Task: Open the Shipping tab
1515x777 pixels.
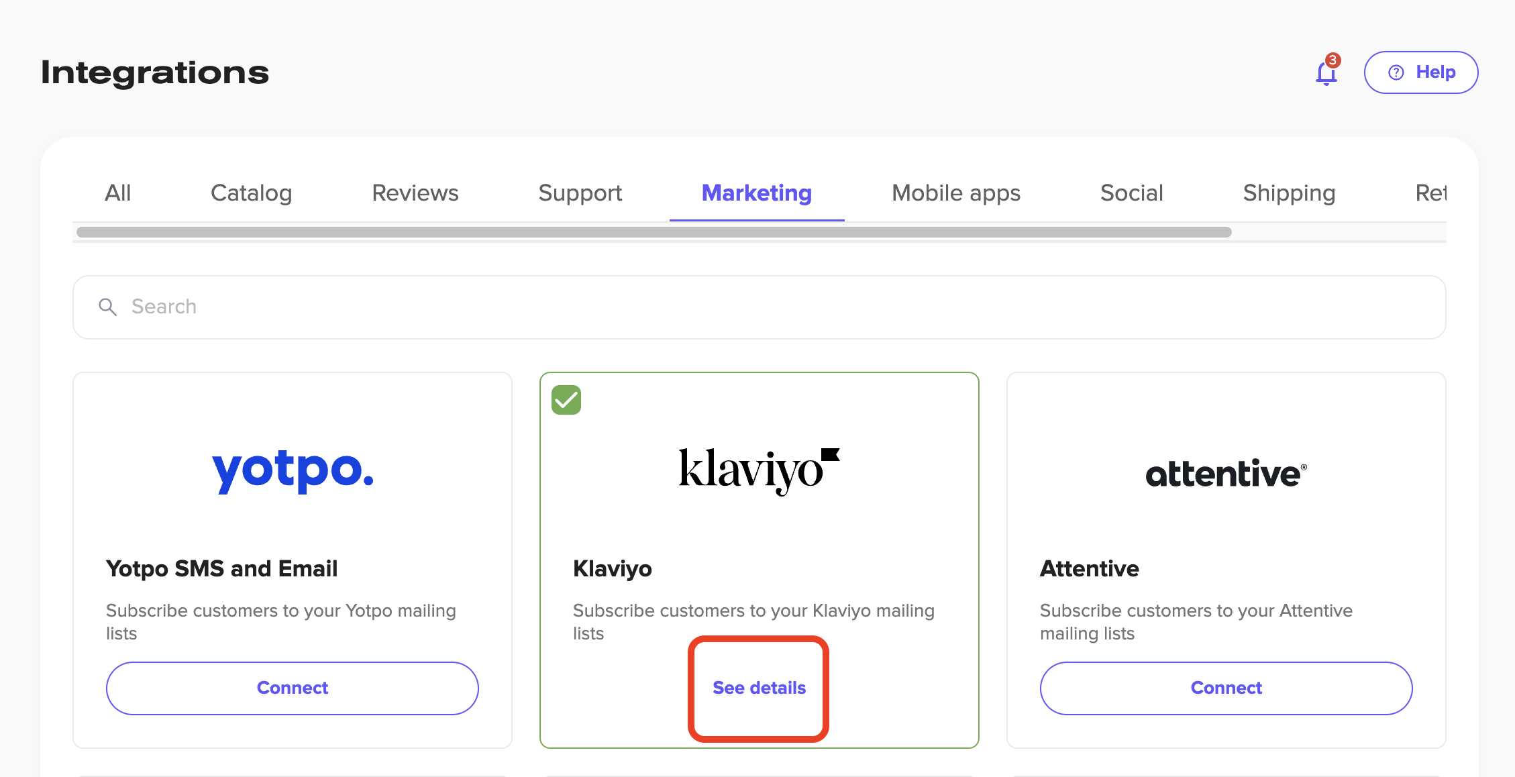Action: point(1289,193)
